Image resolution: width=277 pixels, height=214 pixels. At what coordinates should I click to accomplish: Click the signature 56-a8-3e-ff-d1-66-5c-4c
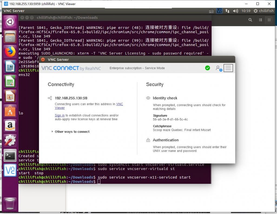[170, 120]
